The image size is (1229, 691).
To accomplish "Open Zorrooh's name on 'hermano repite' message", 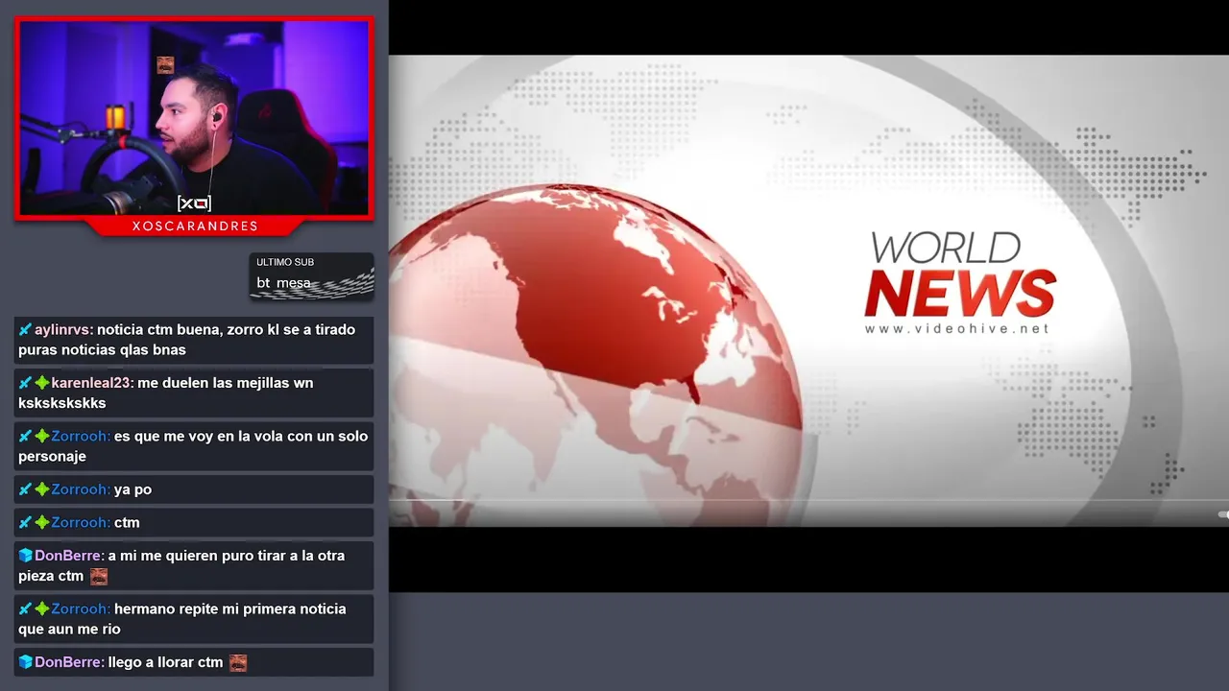I will tap(81, 608).
